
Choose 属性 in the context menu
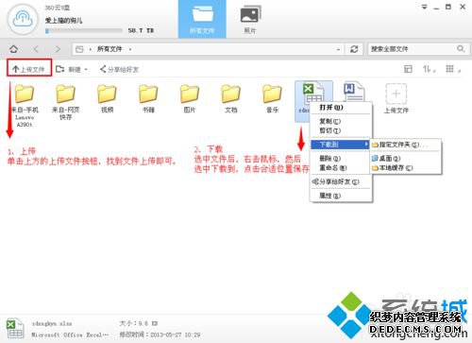(341, 196)
